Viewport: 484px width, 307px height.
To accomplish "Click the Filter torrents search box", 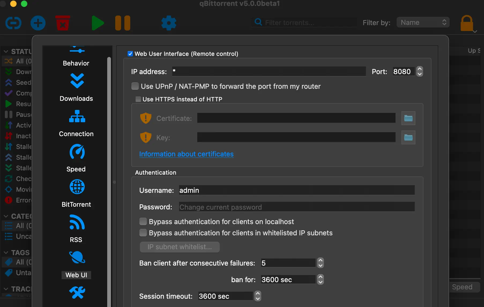I will 304,22.
